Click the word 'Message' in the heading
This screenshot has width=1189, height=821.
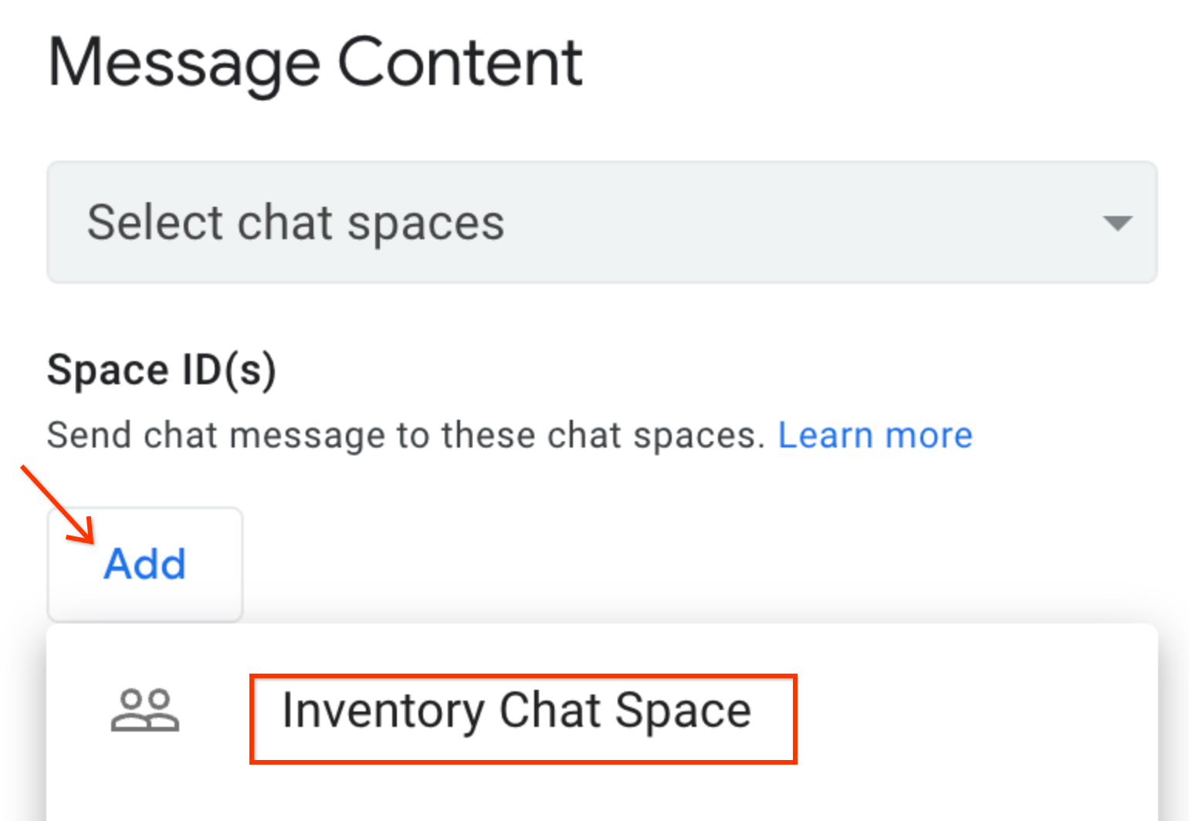(x=184, y=63)
